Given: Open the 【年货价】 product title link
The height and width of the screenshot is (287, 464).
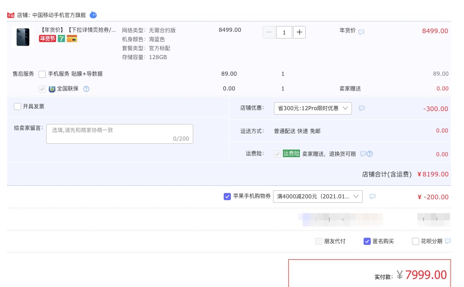Looking at the screenshot, I should click(x=77, y=30).
